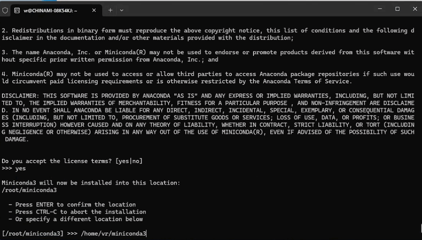Select the vr@CHINAMI-08K54KJ tab
Image resolution: width=422 pixels, height=240 pixels.
tap(49, 10)
